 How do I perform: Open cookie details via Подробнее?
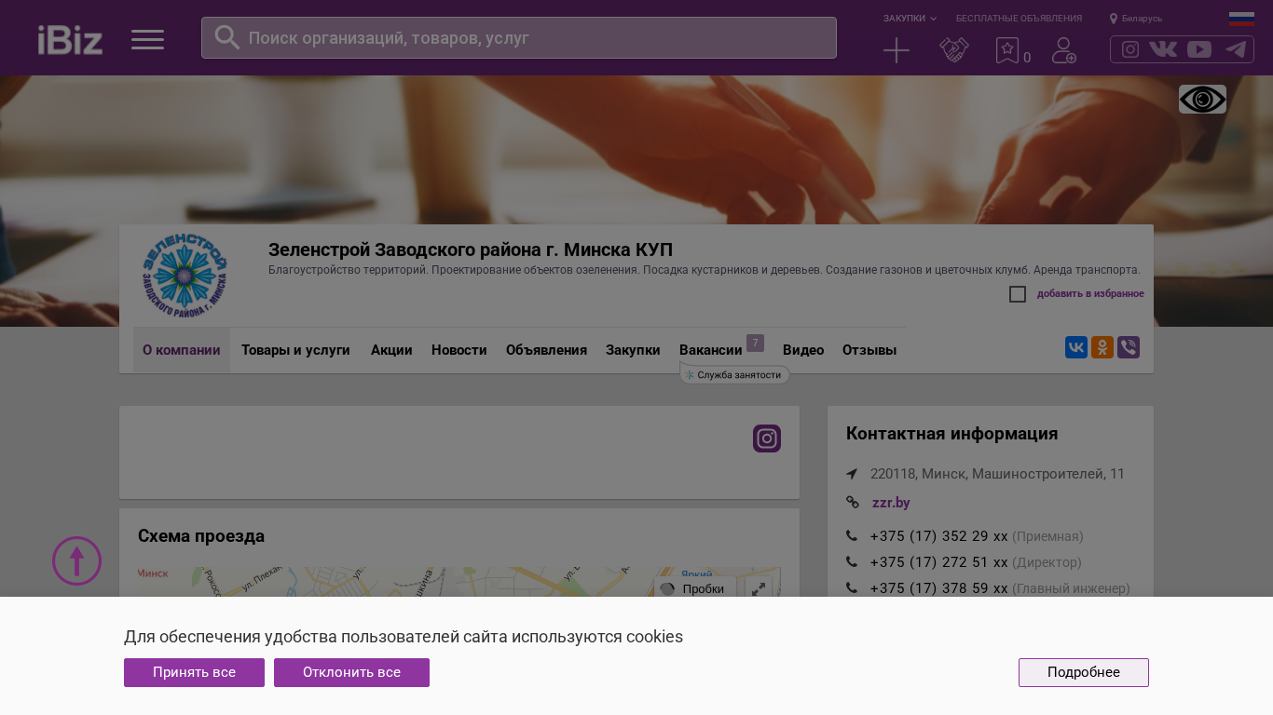point(1084,672)
